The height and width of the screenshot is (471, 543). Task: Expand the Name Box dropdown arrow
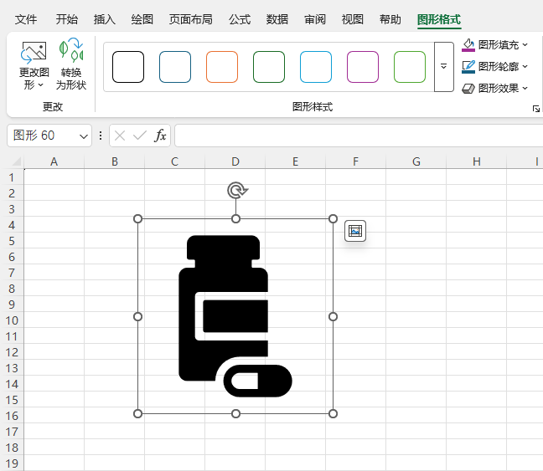coord(84,136)
